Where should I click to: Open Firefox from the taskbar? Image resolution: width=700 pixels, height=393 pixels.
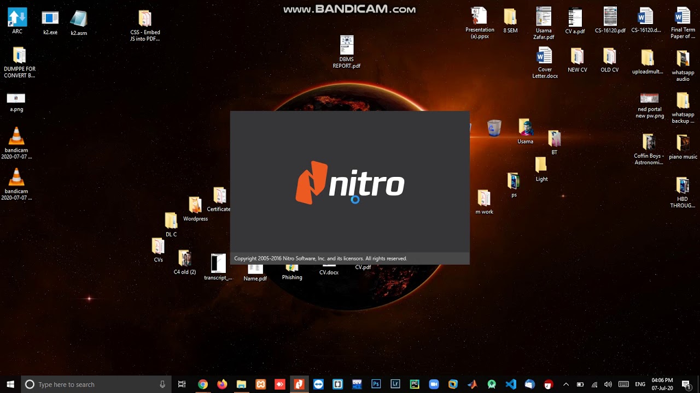point(221,384)
